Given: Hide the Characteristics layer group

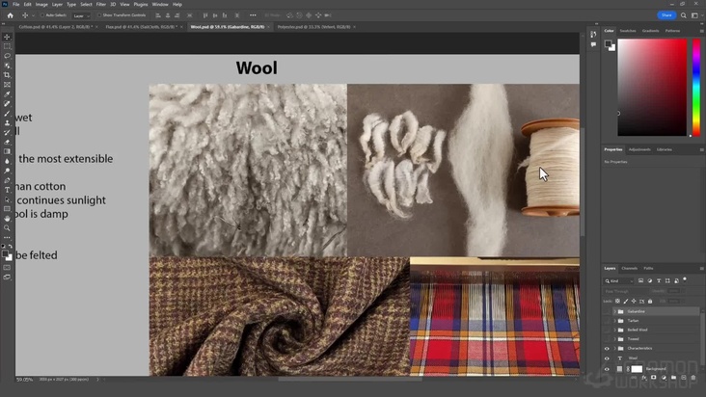Looking at the screenshot, I should [607, 348].
